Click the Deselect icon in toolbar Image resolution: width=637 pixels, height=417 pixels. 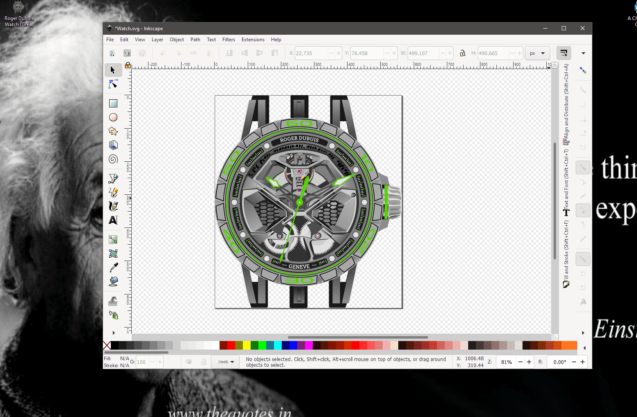(142, 53)
